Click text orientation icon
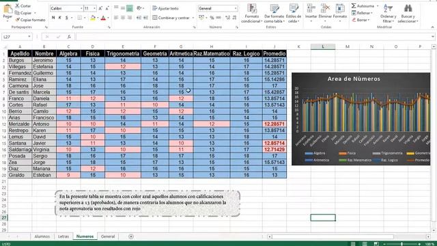This screenshot has width=437, height=246. pos(139,8)
